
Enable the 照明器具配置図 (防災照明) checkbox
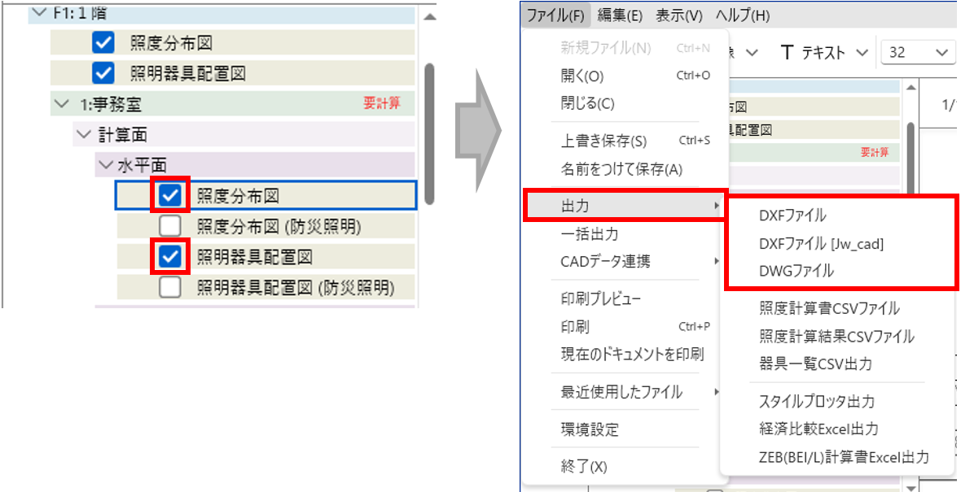(x=170, y=287)
